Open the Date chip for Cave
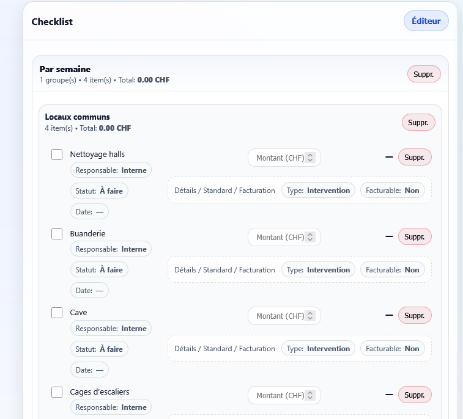Image resolution: width=463 pixels, height=419 pixels. tap(89, 370)
